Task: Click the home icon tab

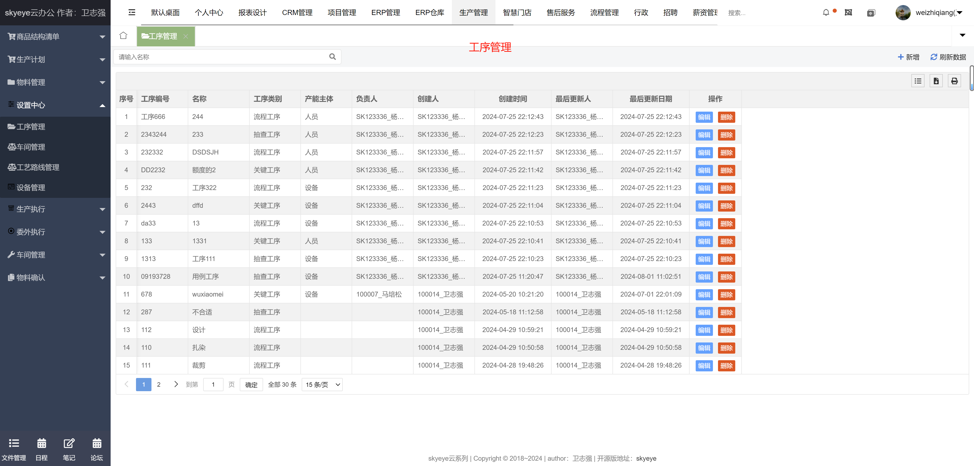Action: [x=123, y=36]
